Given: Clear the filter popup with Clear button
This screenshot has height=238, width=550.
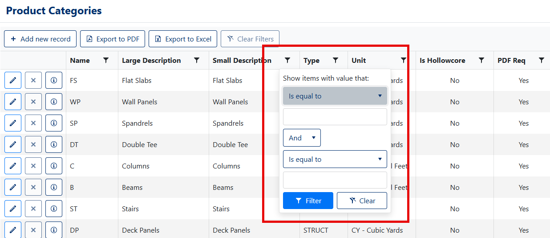Looking at the screenshot, I should point(362,201).
